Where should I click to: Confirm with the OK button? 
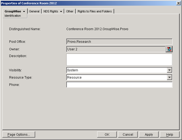click(107, 135)
